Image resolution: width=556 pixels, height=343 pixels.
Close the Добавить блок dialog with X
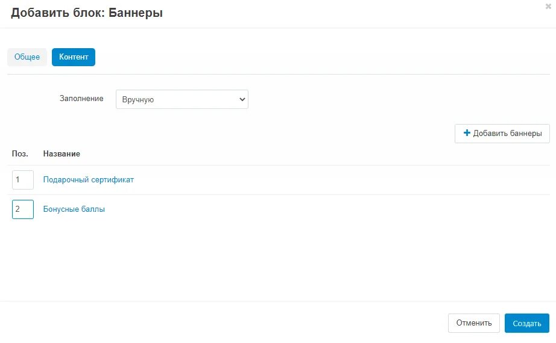point(548,7)
